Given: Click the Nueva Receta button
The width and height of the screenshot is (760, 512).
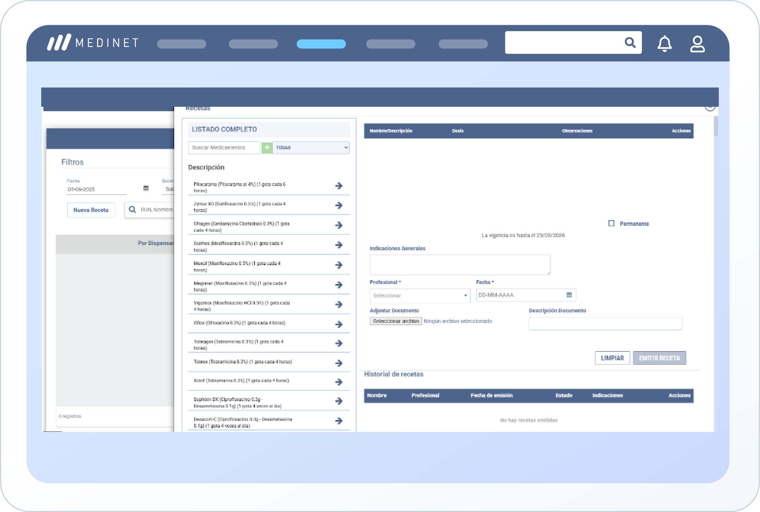Looking at the screenshot, I should [x=91, y=210].
